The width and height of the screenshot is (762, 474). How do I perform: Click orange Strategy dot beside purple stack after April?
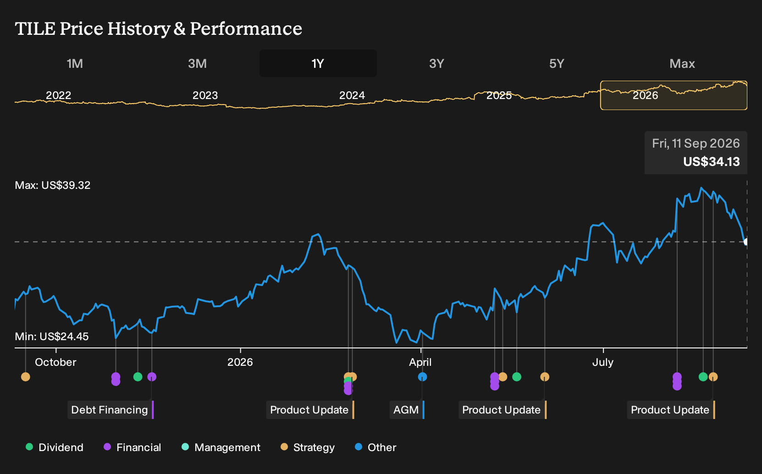[x=502, y=377]
